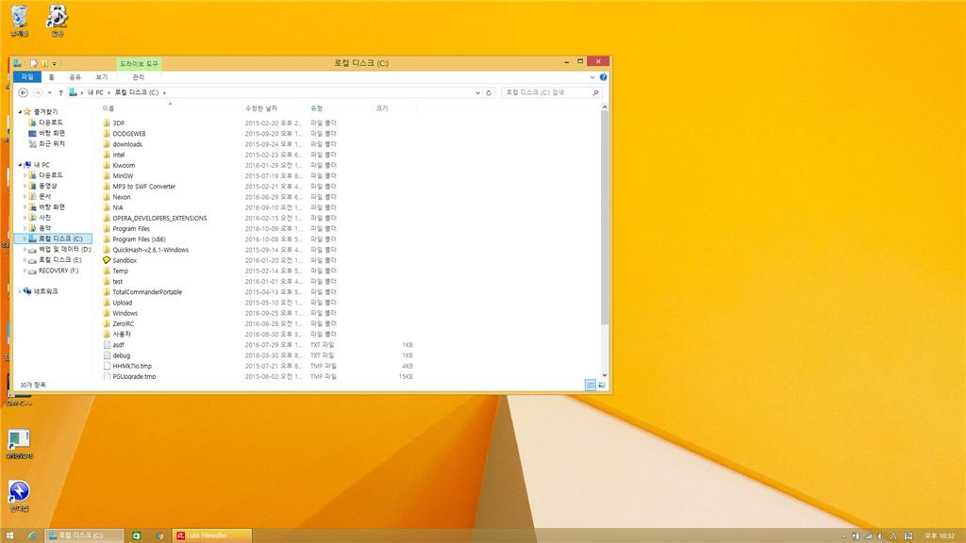Select 음악 under 내 PC
The width and height of the screenshot is (966, 543).
pyautogui.click(x=45, y=228)
